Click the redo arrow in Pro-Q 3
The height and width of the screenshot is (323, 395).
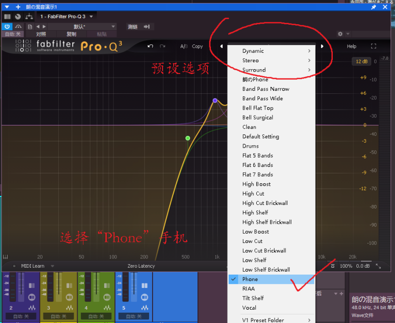point(162,46)
